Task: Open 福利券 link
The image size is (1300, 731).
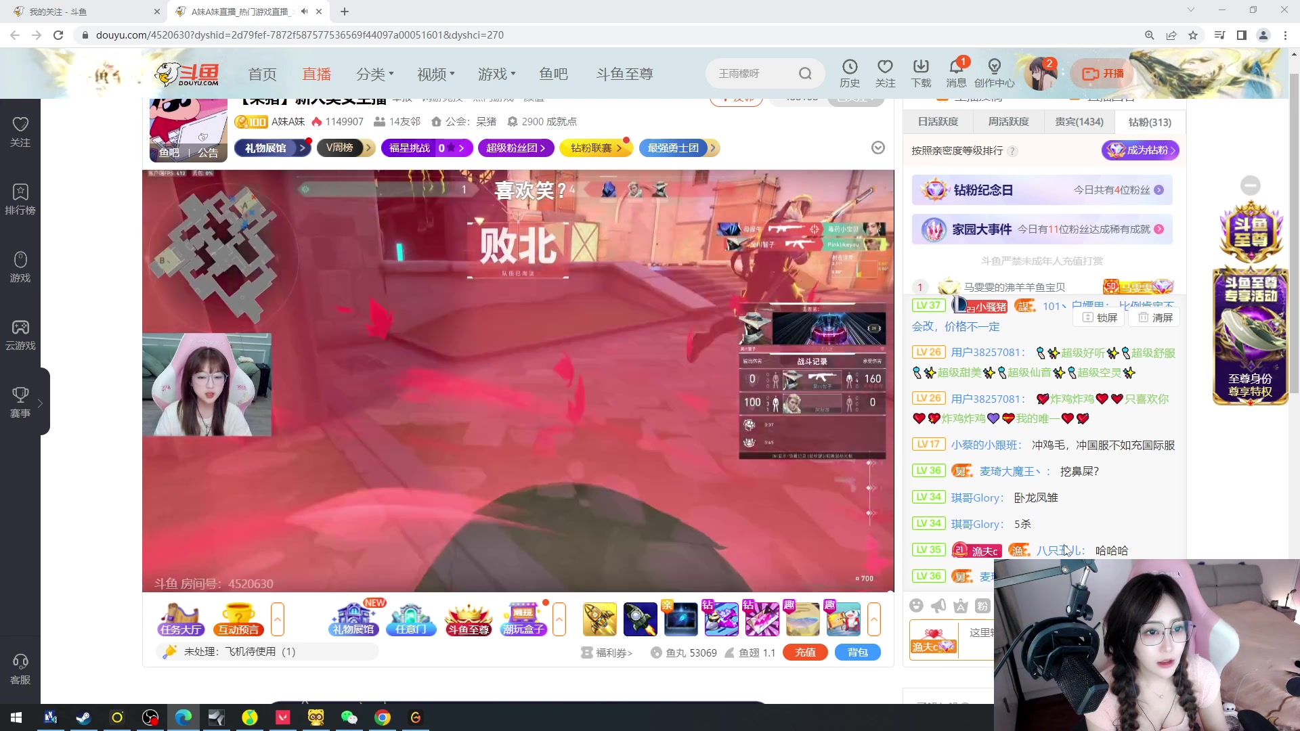Action: point(607,652)
